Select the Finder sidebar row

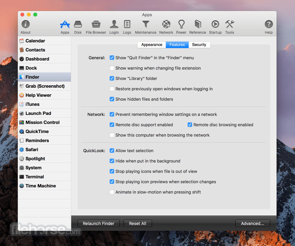coord(44,77)
